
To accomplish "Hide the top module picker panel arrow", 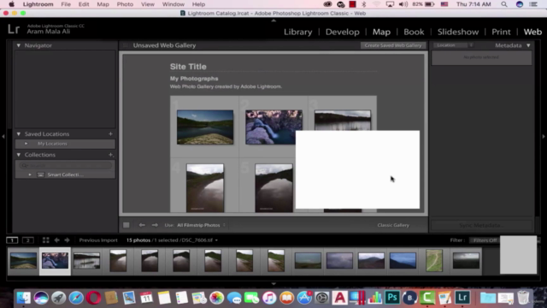I will click(273, 21).
